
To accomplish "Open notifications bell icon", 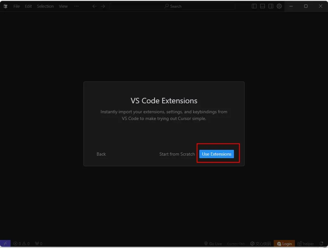I will point(321,244).
